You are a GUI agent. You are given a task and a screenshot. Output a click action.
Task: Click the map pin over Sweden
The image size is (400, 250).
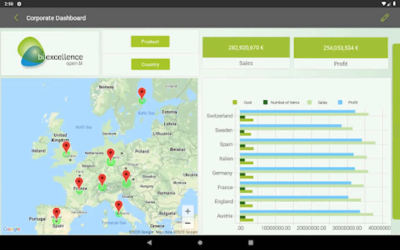coord(142,94)
